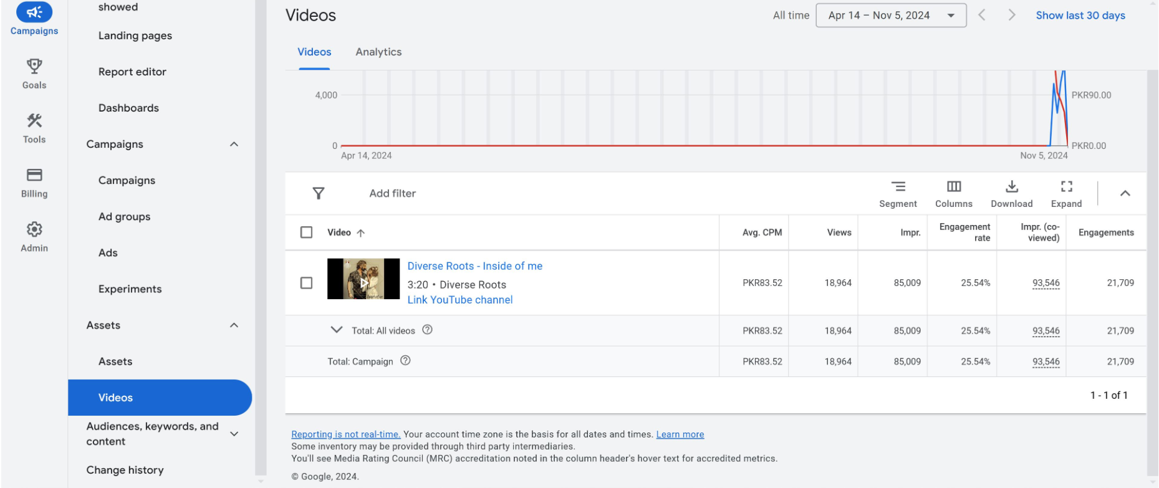Image resolution: width=1159 pixels, height=488 pixels.
Task: Check the Diverse Roots video row checkbox
Action: point(306,283)
